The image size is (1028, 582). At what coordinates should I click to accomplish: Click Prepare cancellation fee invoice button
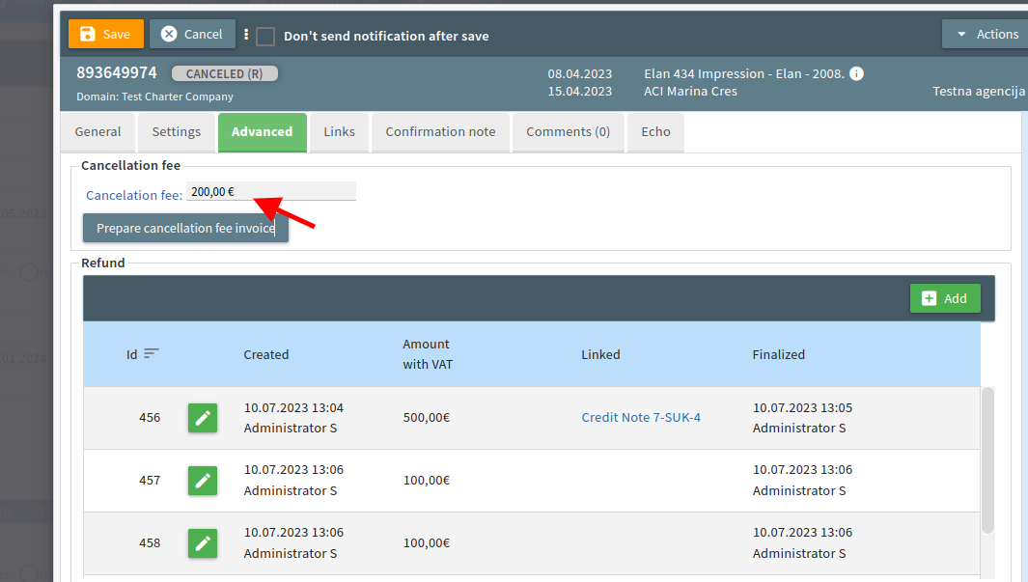185,228
